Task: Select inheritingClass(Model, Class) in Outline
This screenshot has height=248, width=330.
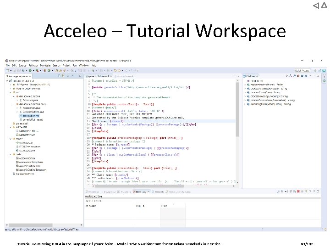Action: 269,104
